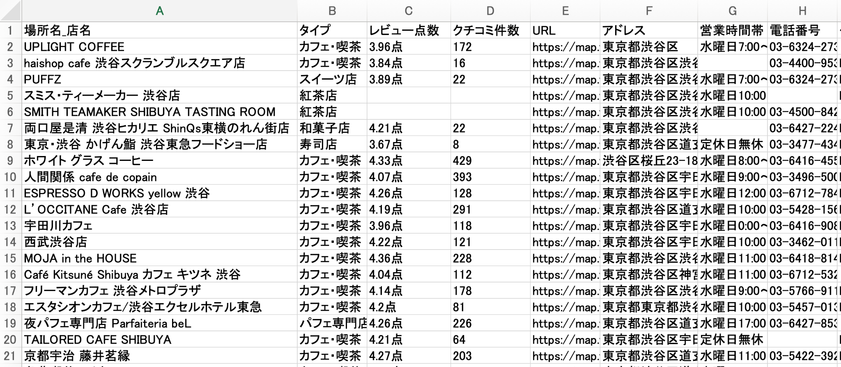The image size is (841, 367).
Task: Select column H header
Action: click(x=802, y=11)
